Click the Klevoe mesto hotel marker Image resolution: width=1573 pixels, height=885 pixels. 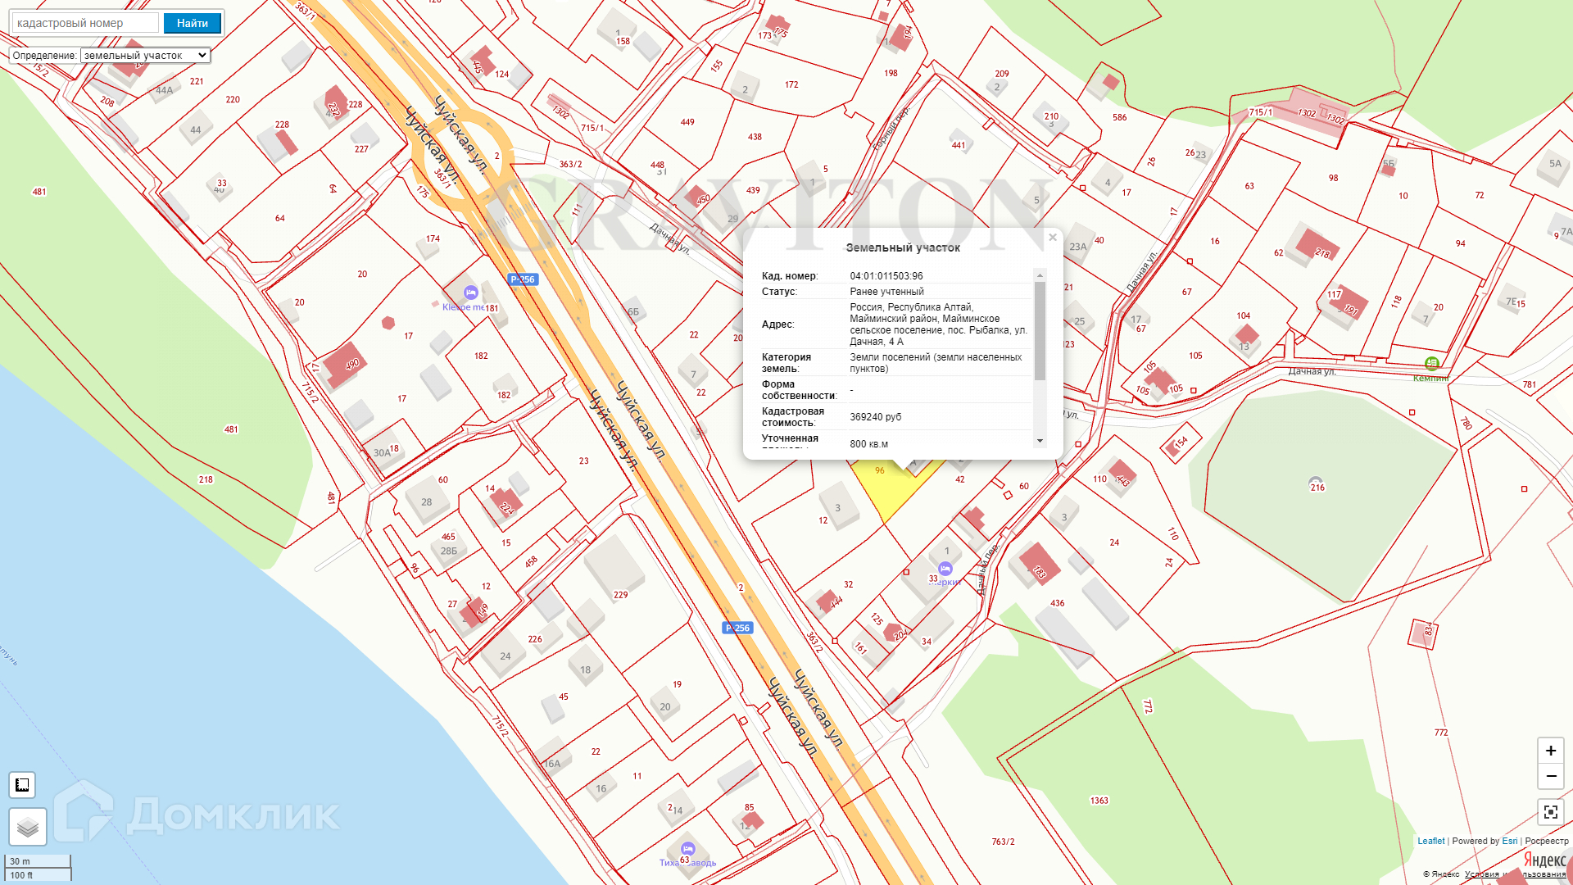[x=470, y=293]
